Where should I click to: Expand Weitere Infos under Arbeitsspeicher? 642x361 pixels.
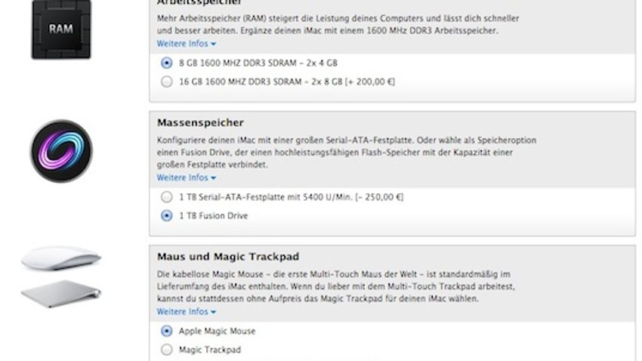[187, 44]
